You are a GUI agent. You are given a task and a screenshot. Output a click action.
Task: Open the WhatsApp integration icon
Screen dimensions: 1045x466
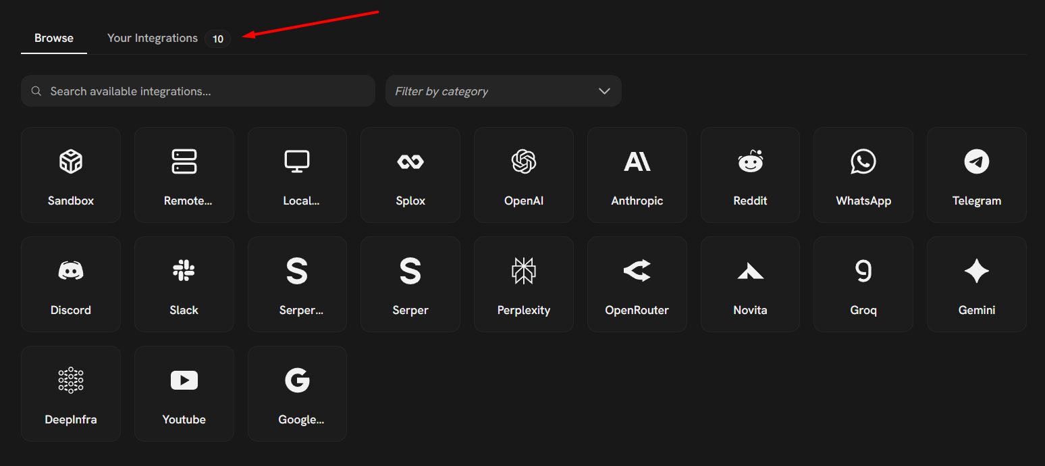(x=863, y=162)
